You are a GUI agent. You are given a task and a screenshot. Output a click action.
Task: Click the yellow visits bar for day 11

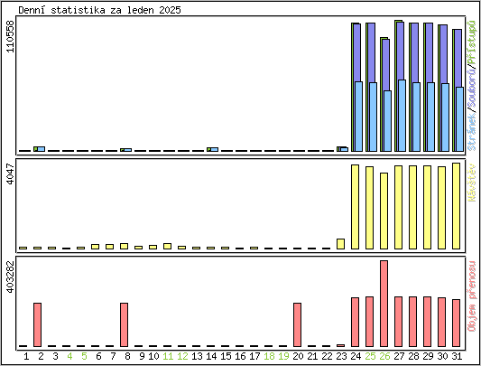coord(167,246)
